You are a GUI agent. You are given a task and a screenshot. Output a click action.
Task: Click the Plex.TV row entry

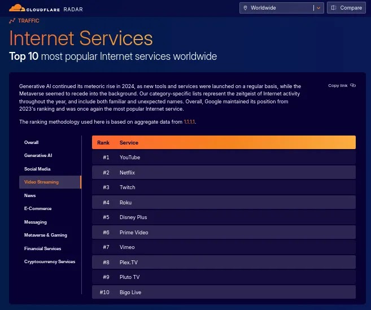click(224, 263)
